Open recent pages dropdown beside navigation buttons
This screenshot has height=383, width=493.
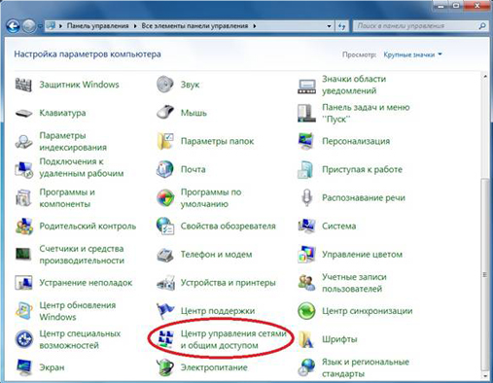click(40, 26)
